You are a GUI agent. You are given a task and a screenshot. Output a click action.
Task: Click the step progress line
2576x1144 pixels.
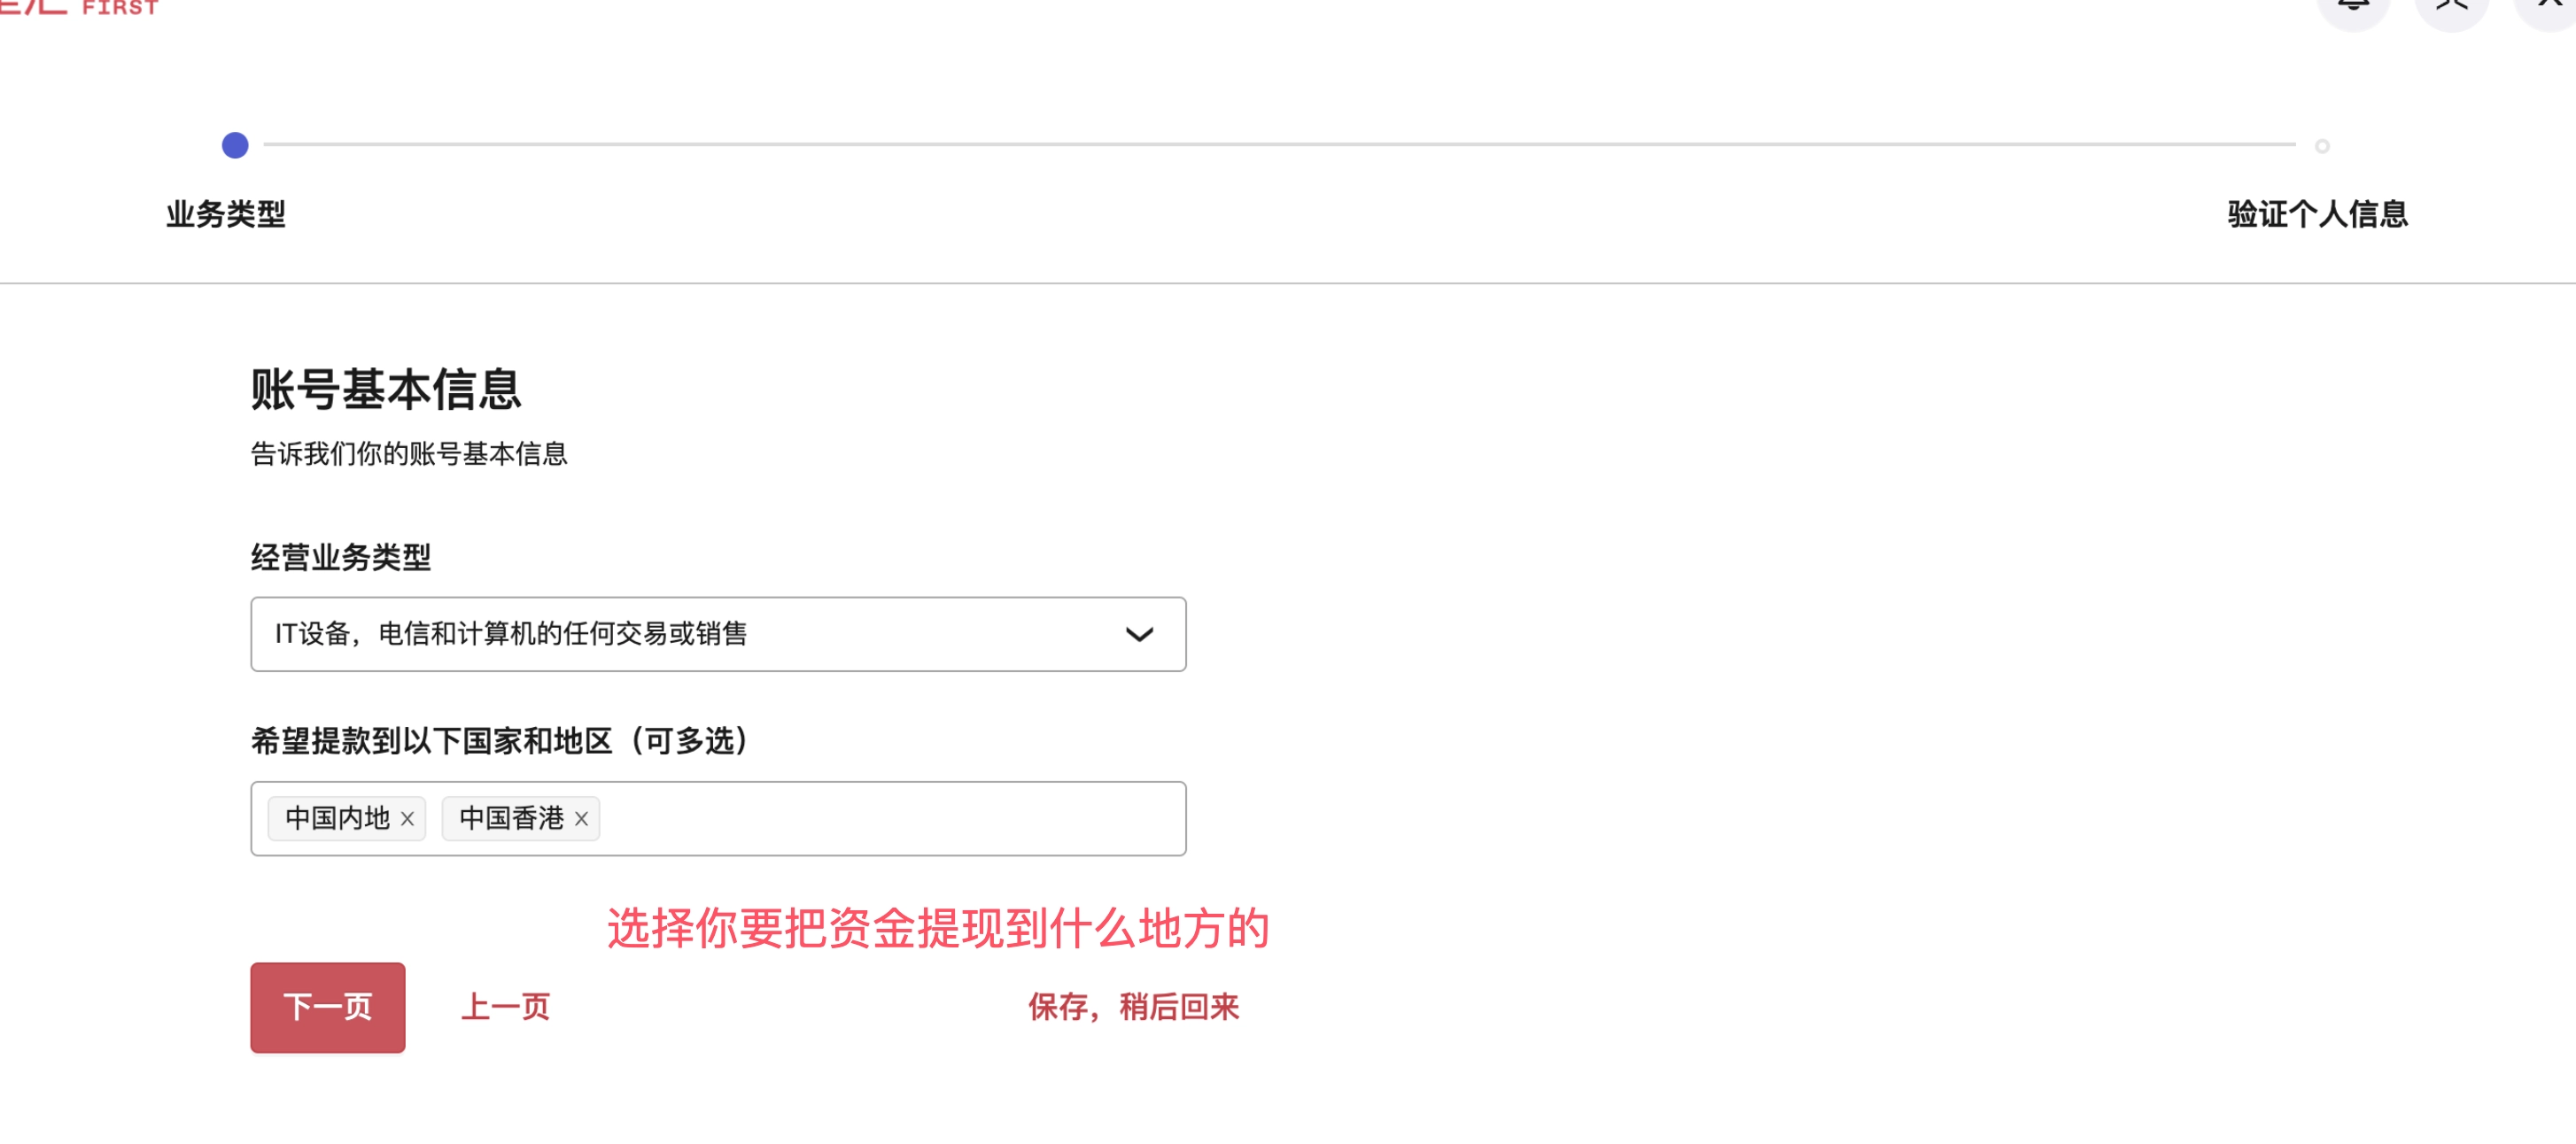(1278, 145)
